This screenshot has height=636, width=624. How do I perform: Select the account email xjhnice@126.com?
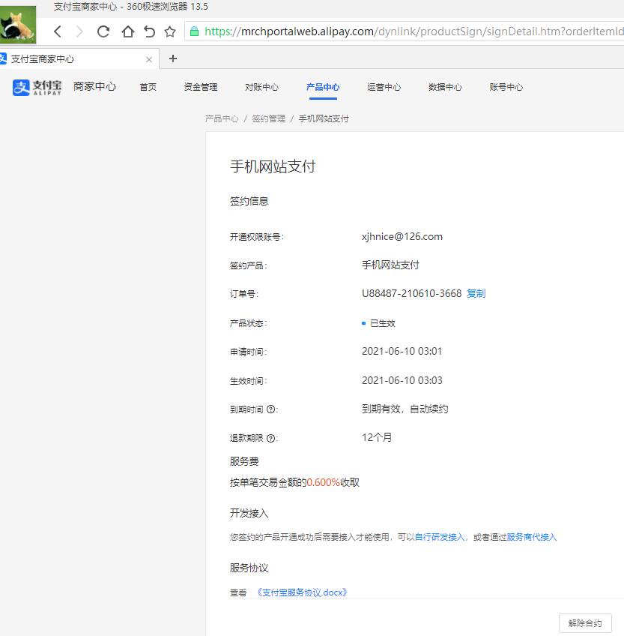[x=402, y=236]
